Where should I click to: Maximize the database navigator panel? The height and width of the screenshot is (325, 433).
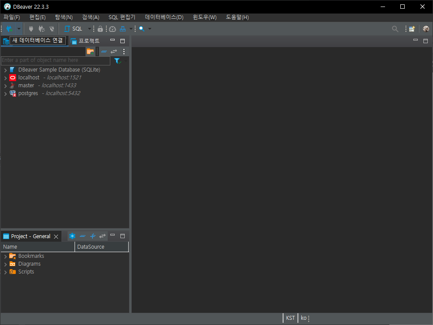pyautogui.click(x=123, y=41)
